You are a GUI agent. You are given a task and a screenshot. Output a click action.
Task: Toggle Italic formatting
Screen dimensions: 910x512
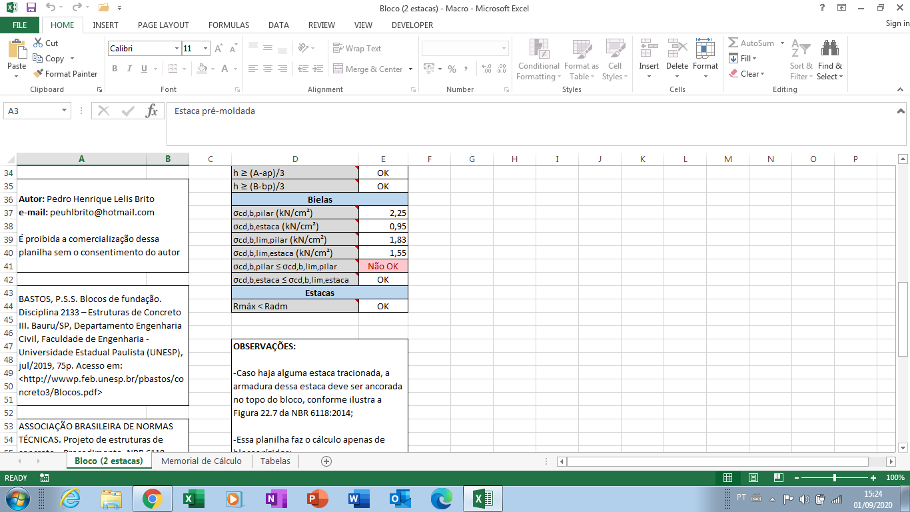[129, 69]
